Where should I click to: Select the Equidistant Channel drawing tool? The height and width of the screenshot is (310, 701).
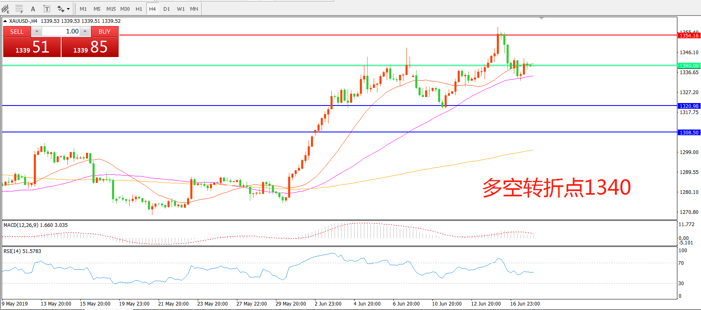coord(5,9)
